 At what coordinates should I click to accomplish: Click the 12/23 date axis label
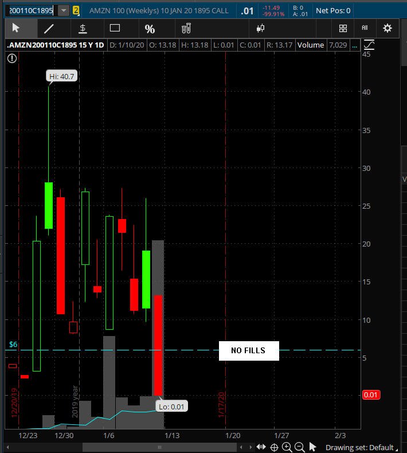(x=28, y=435)
